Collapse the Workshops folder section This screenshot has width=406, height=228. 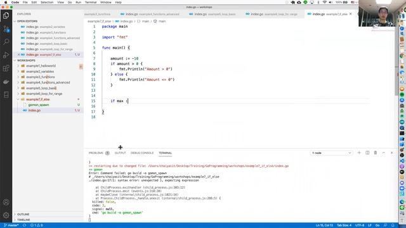click(26, 60)
